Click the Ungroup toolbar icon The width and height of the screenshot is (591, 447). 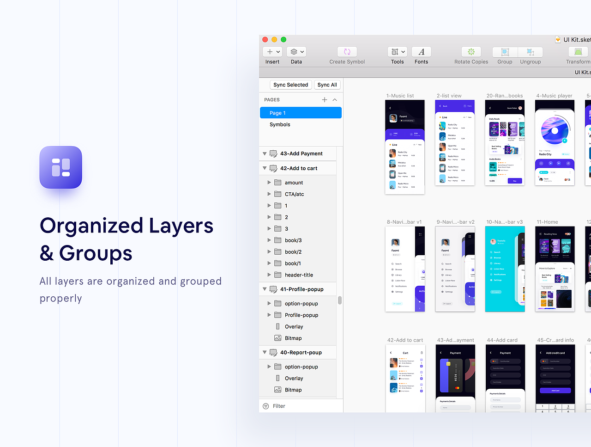531,52
